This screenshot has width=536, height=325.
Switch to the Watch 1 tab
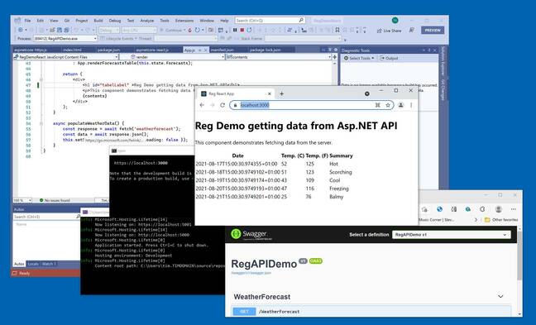click(49, 264)
